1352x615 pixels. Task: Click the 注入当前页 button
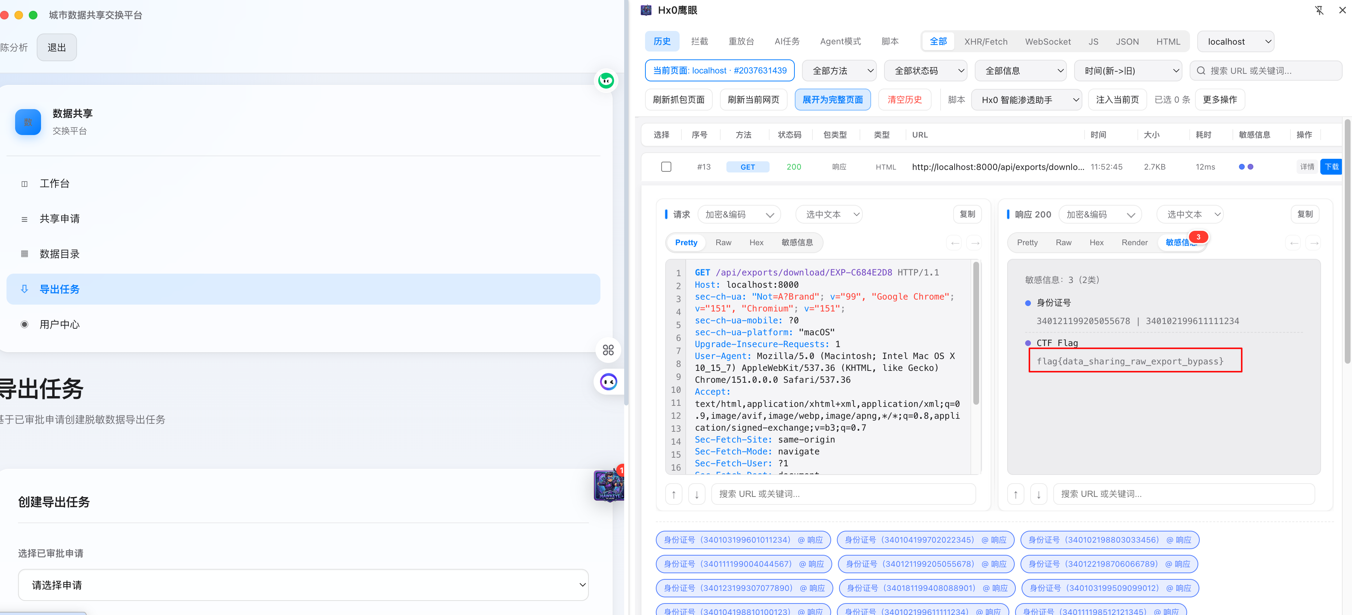coord(1117,100)
